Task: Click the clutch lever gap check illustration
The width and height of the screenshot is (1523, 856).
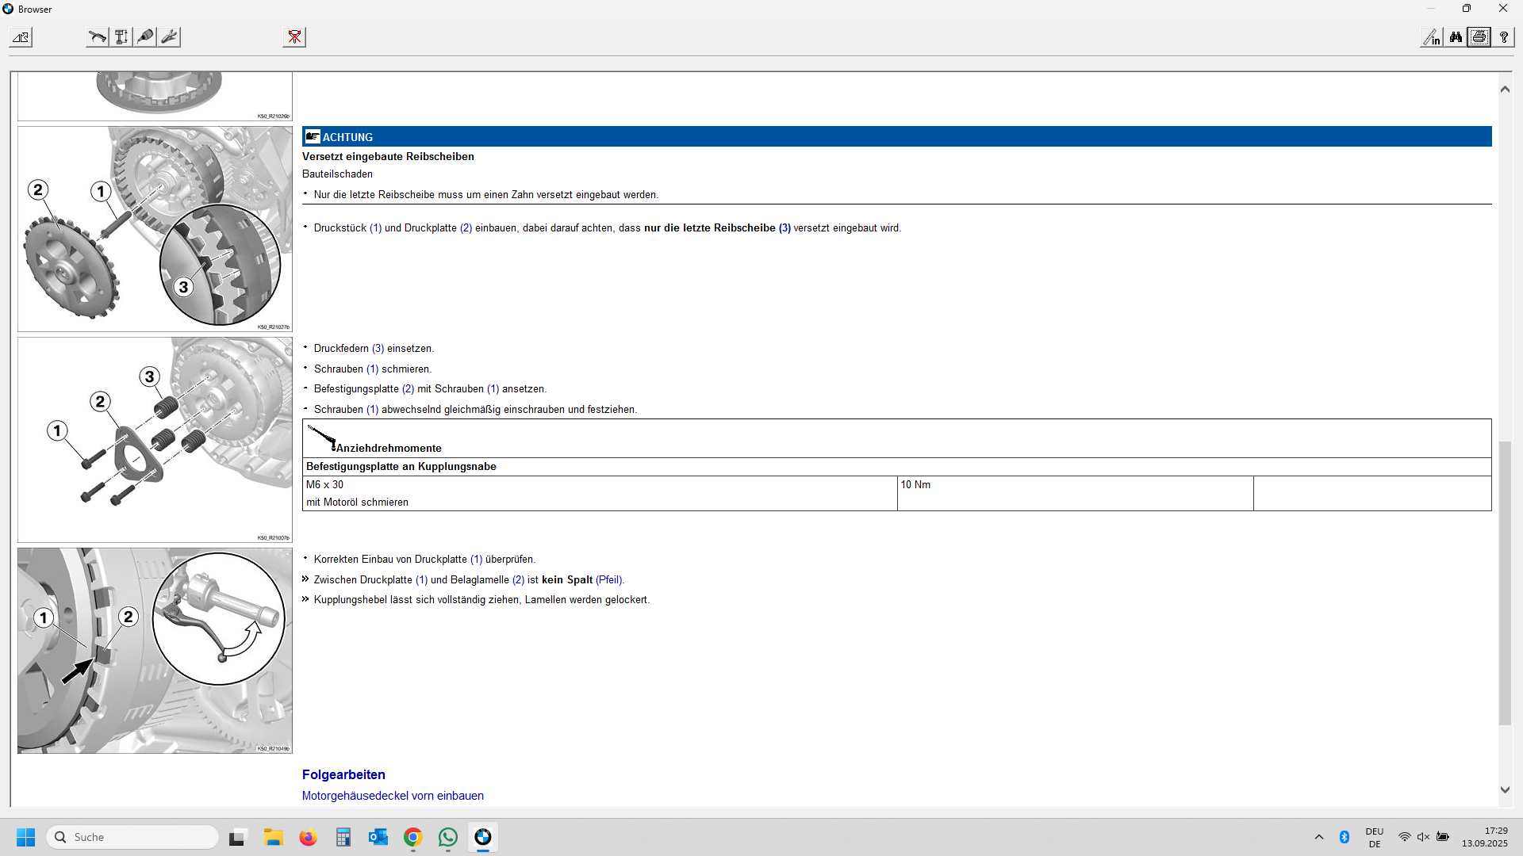Action: [x=155, y=651]
